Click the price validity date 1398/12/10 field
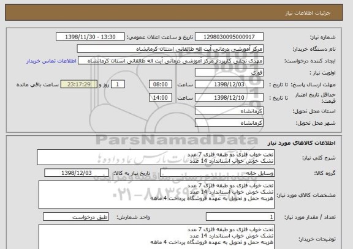This screenshot has height=249, width=353. coord(229,97)
